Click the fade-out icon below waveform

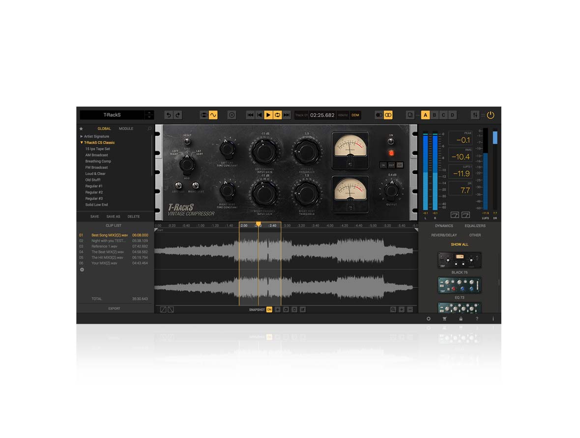point(171,310)
